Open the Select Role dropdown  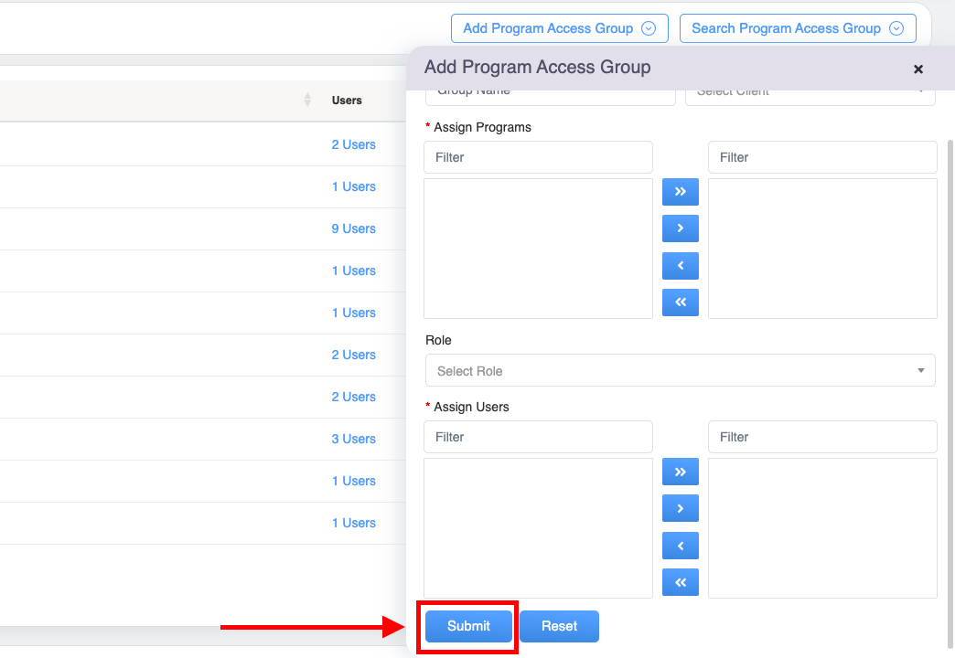680,371
